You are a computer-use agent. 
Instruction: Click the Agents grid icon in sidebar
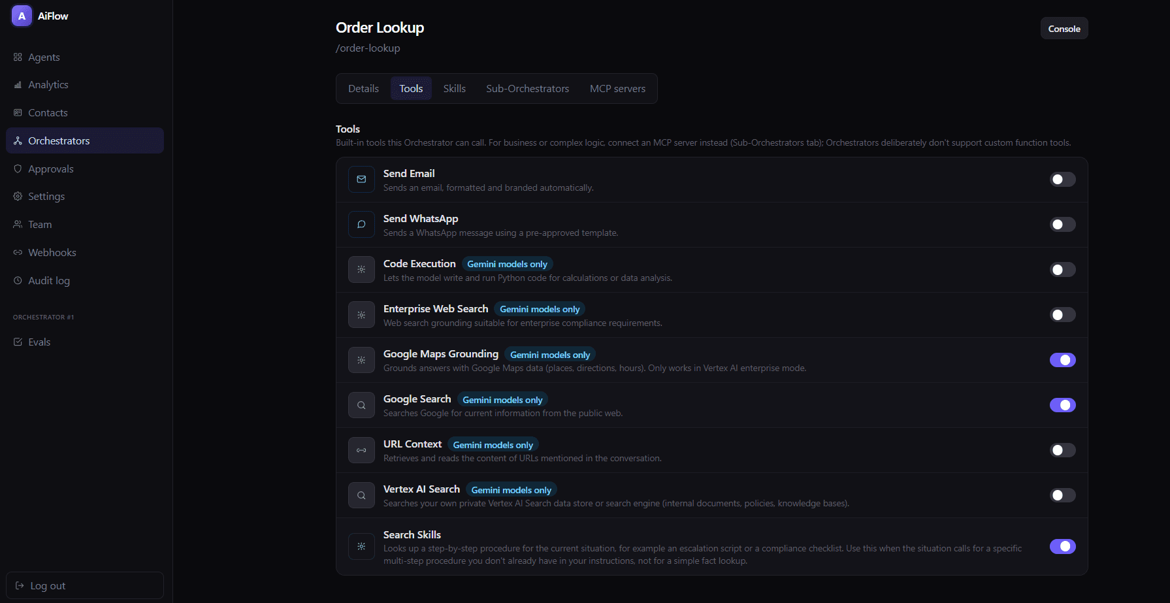(x=18, y=57)
